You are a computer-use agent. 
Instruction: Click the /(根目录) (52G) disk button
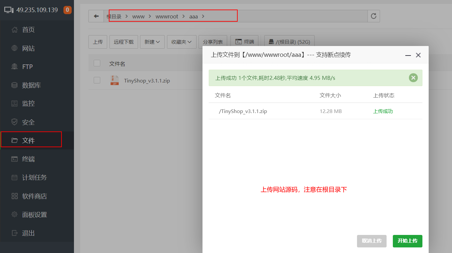289,42
